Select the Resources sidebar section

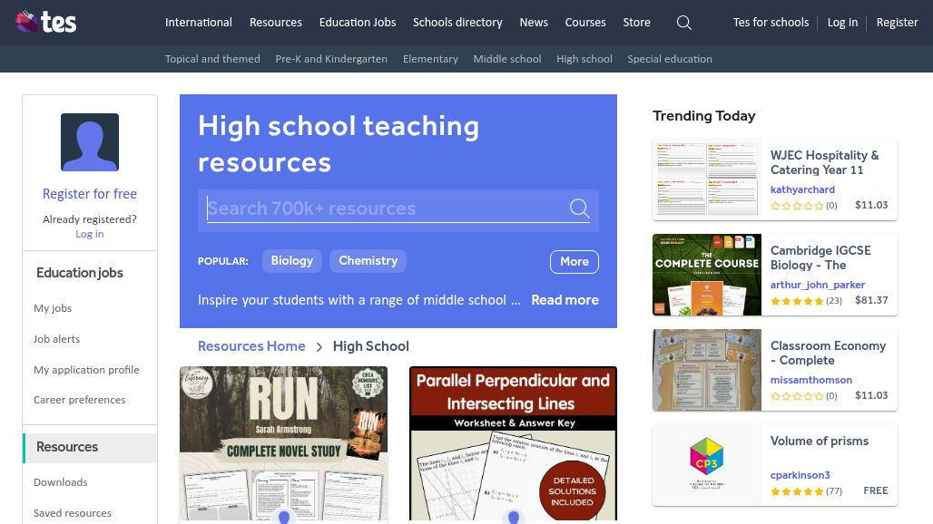(90, 447)
